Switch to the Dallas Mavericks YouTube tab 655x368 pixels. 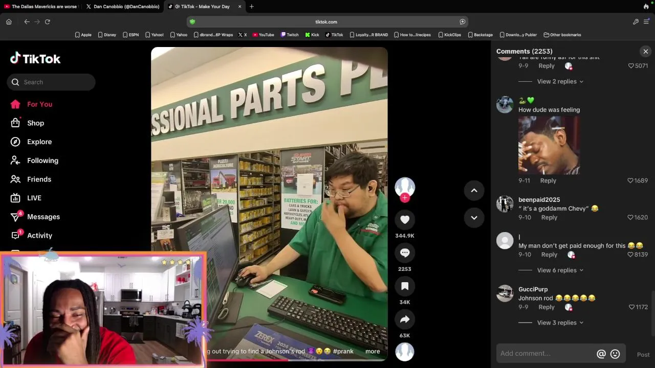pos(41,7)
